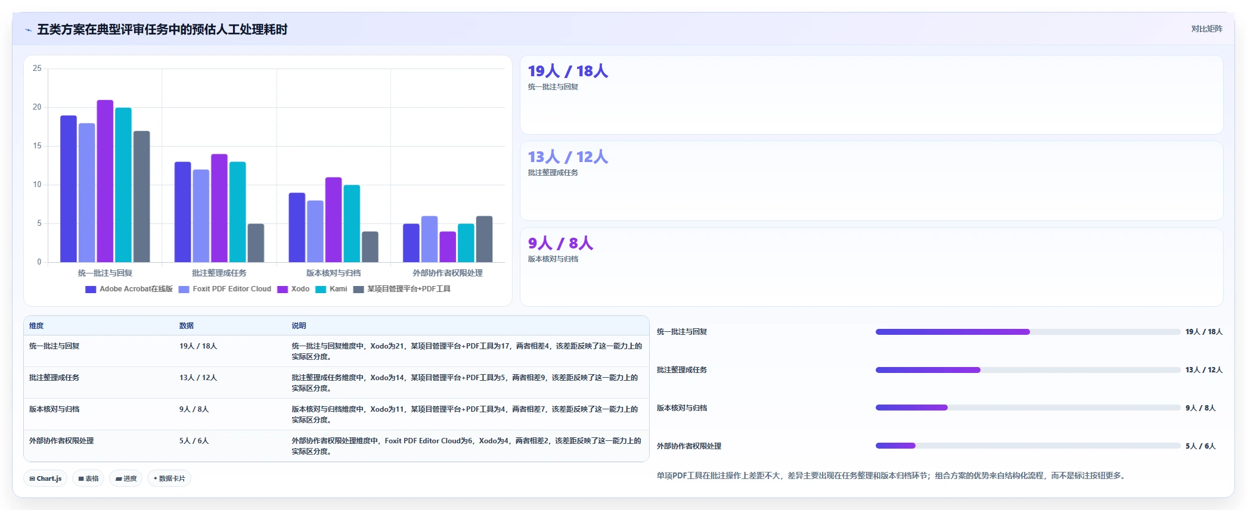Toggle Adobe Acrobat在线版 legend entry

129,289
